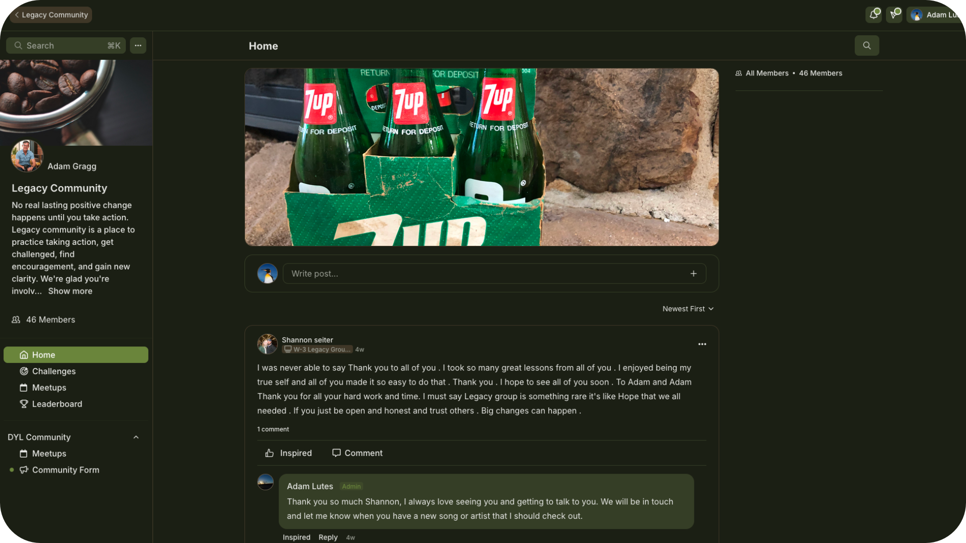Open the messages icon in top bar
Screen dimensions: 966x543
tap(894, 15)
